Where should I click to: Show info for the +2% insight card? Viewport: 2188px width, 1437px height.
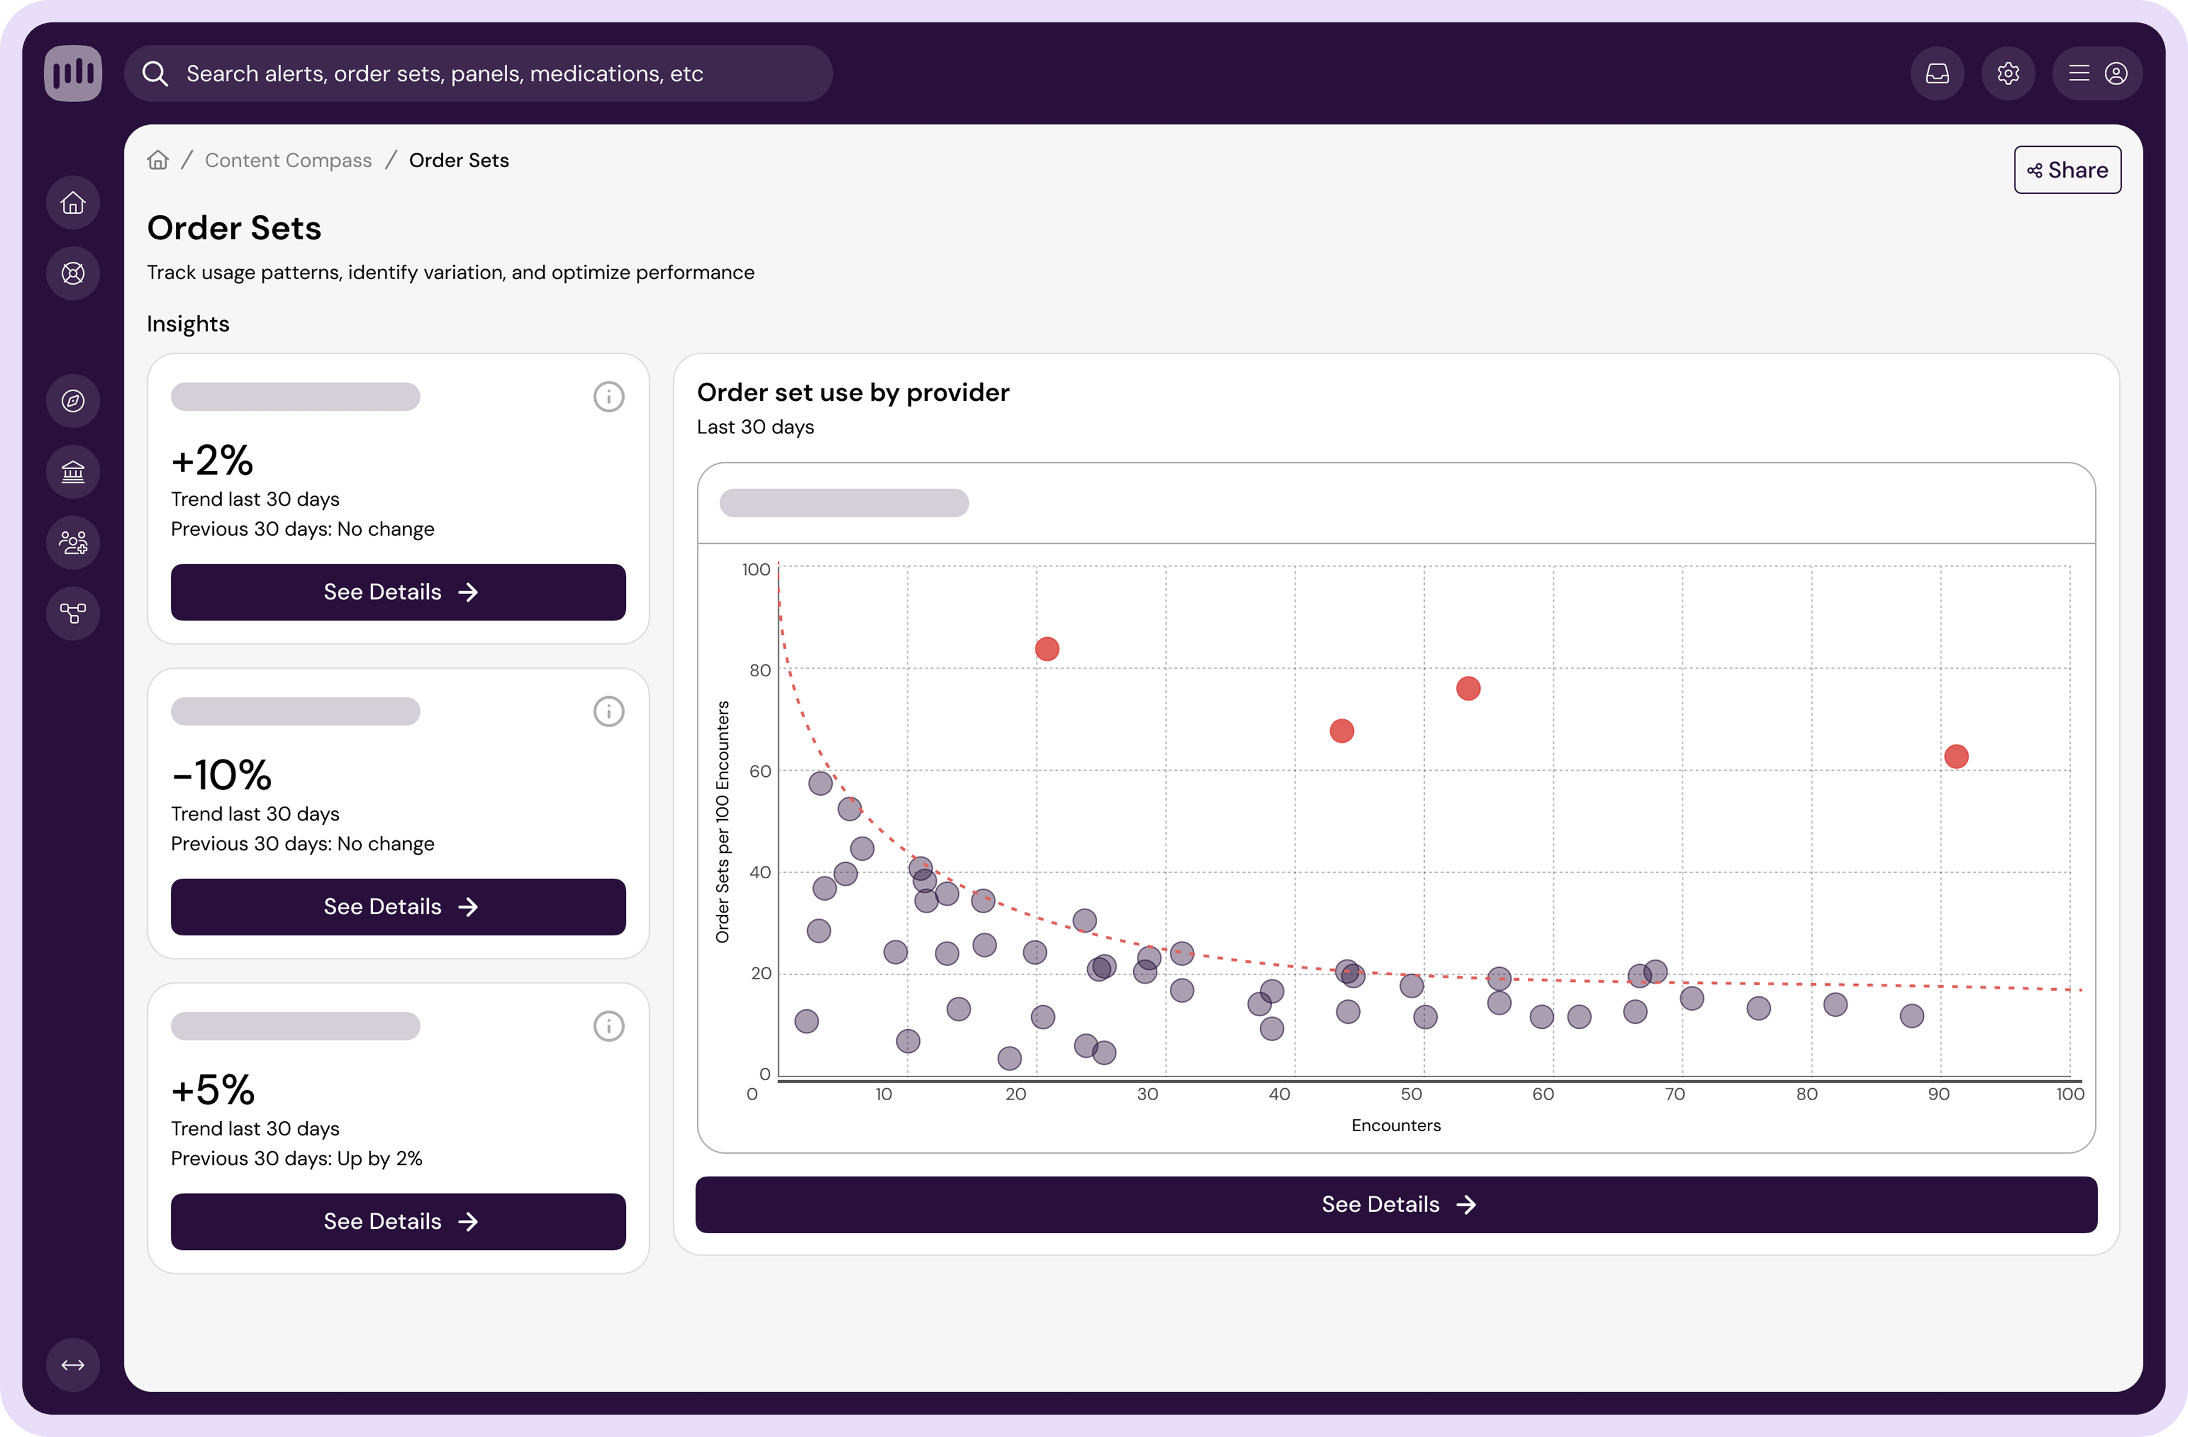pyautogui.click(x=608, y=397)
